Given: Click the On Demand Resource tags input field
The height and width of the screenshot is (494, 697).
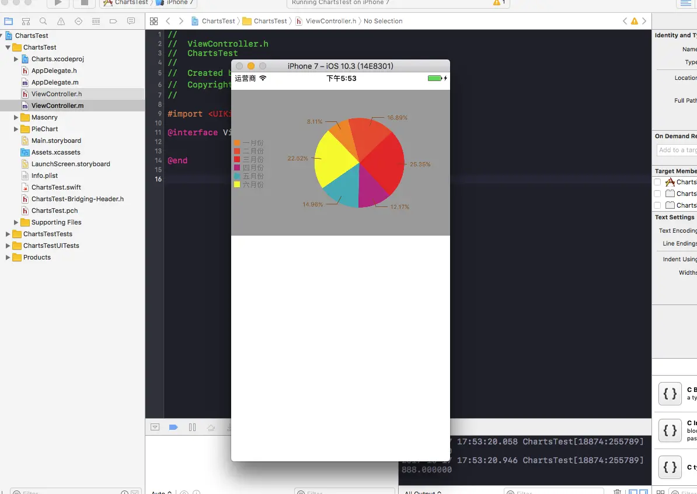Looking at the screenshot, I should click(677, 150).
